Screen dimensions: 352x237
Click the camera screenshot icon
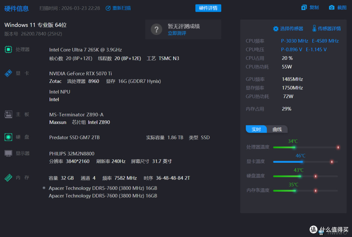[331, 7]
